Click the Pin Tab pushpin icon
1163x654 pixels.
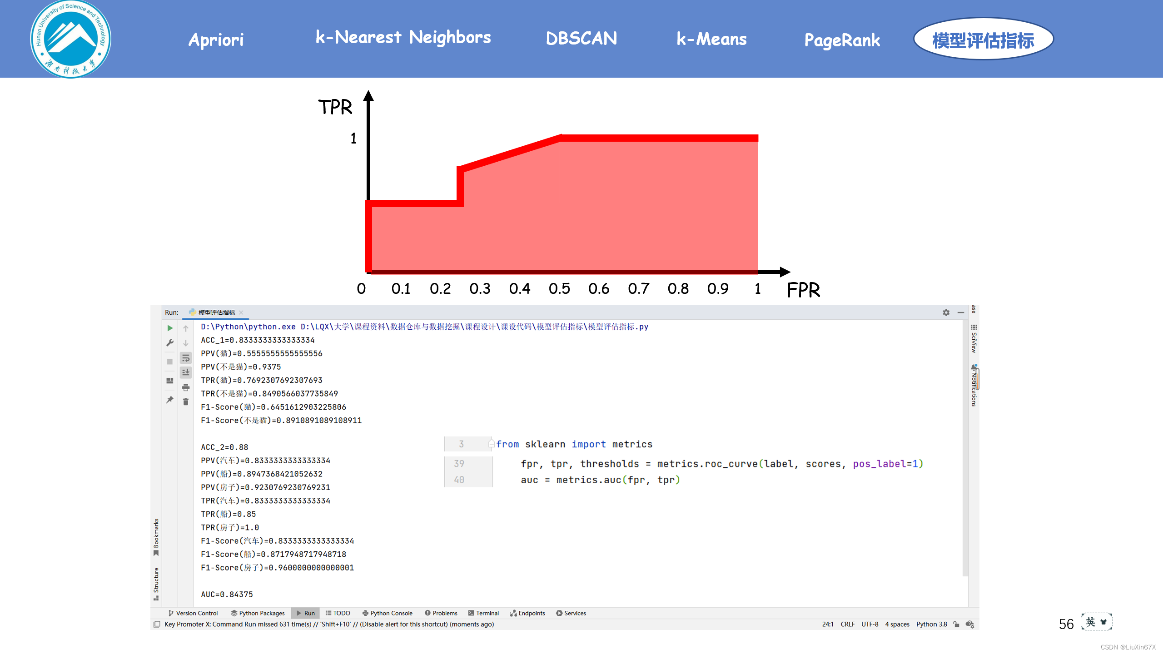pos(170,400)
